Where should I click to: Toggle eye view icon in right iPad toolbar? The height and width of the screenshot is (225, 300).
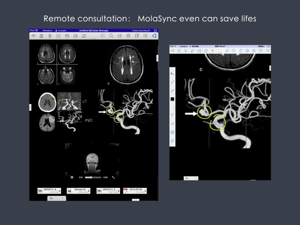point(173,51)
